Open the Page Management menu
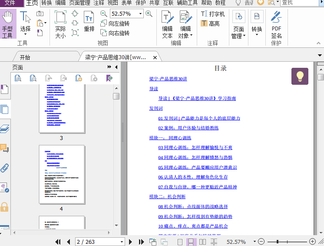324x246 pixels. [x=238, y=24]
